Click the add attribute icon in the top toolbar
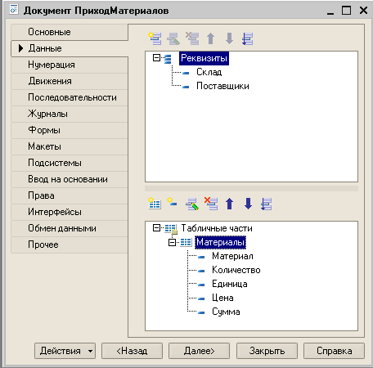Image resolution: width=373 pixels, height=368 pixels. click(155, 38)
